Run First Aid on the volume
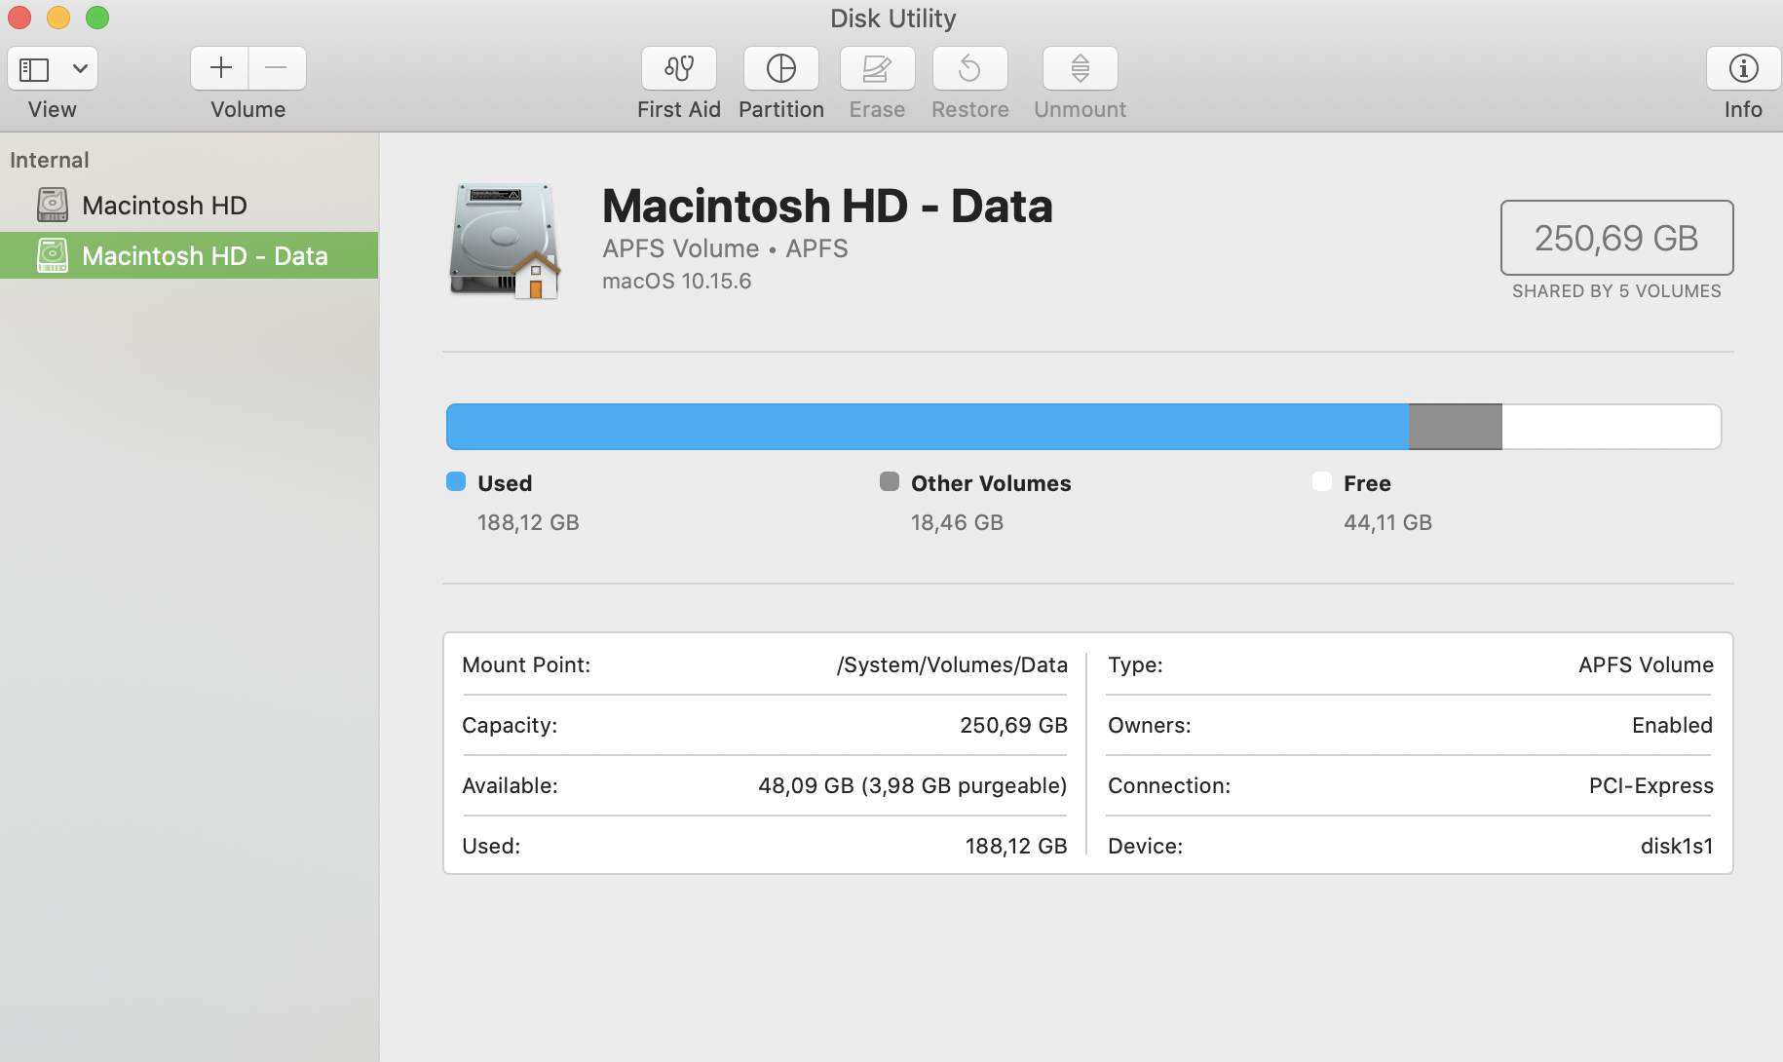This screenshot has width=1783, height=1062. tap(678, 68)
